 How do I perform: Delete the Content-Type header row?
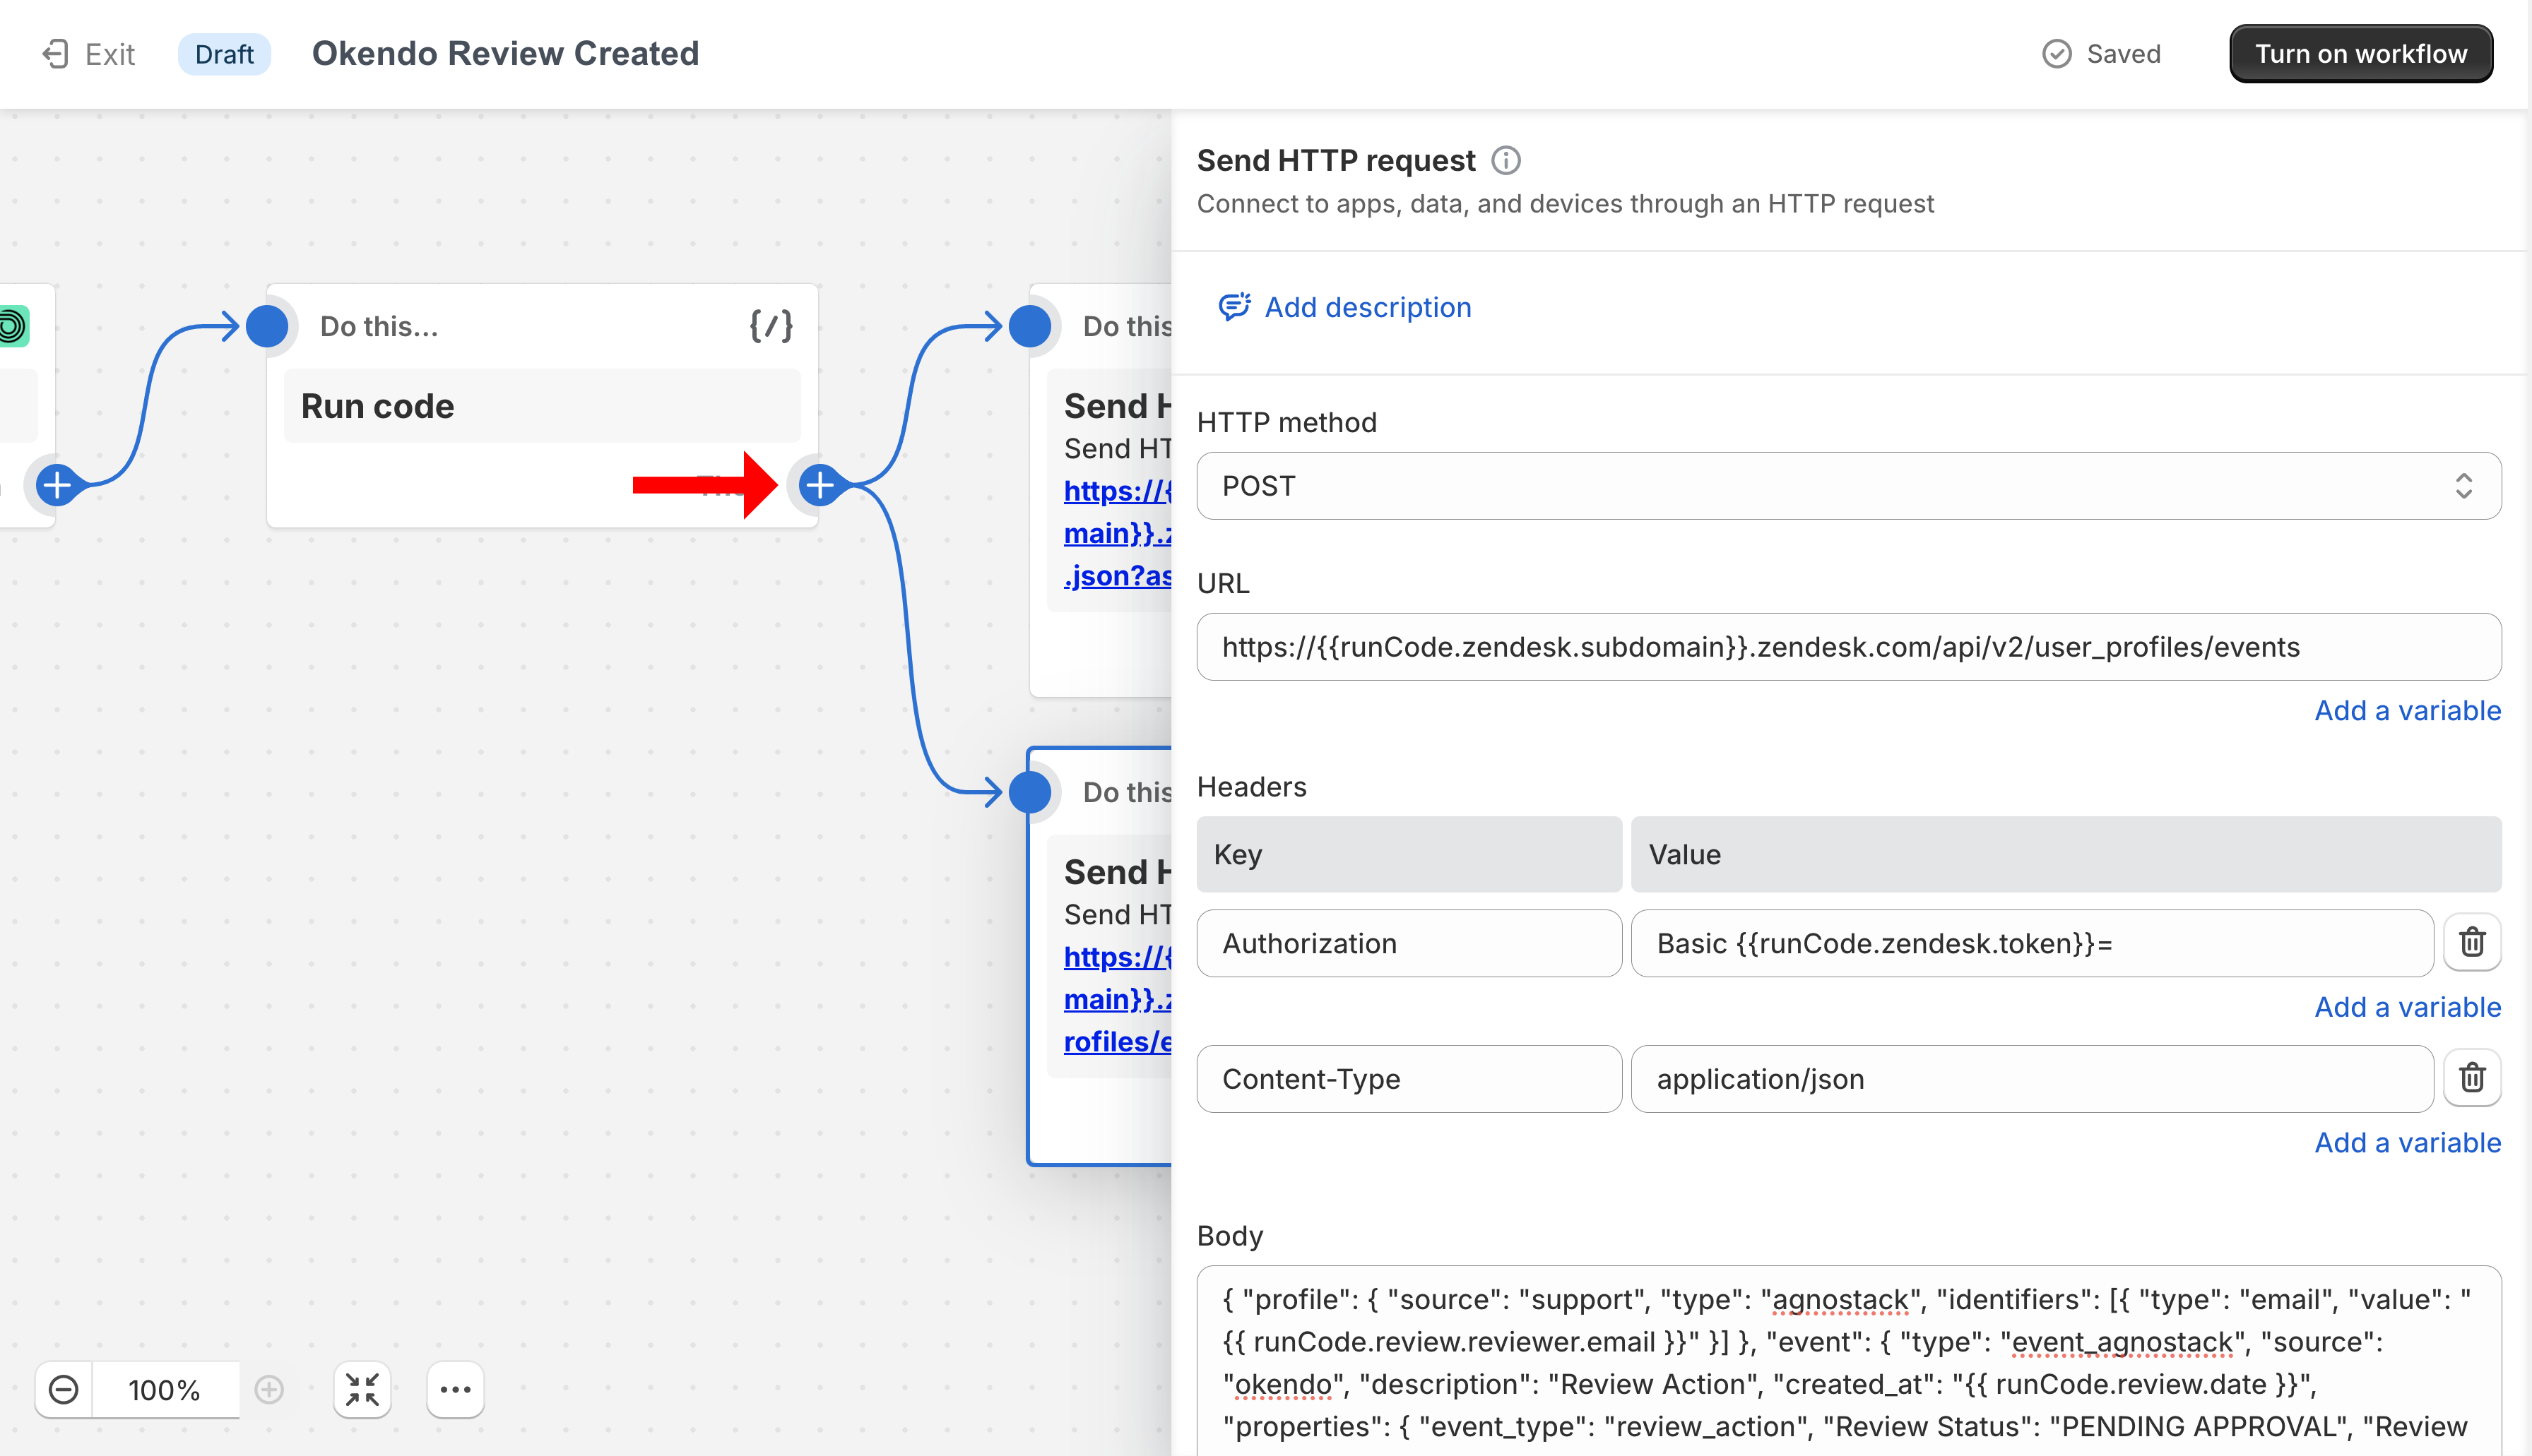click(x=2472, y=1078)
